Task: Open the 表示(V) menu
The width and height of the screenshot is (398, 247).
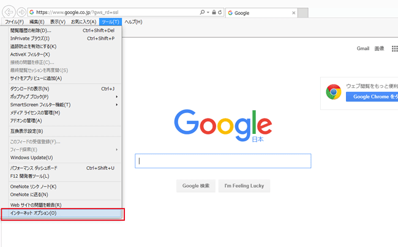Action: pyautogui.click(x=58, y=22)
